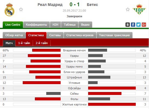149x109 pixels.
Task: Open Статистика игроков tab
Action: tap(80, 35)
